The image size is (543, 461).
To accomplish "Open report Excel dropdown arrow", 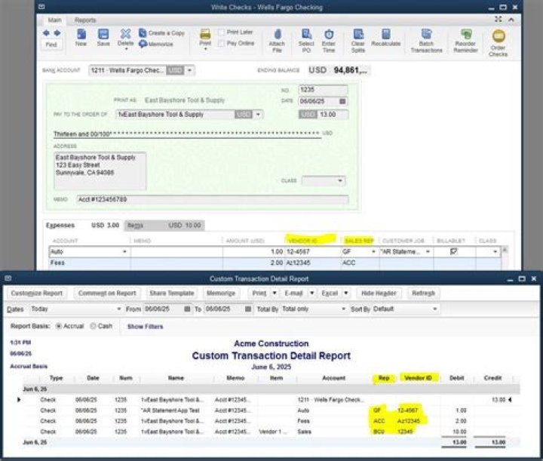I will (x=345, y=293).
